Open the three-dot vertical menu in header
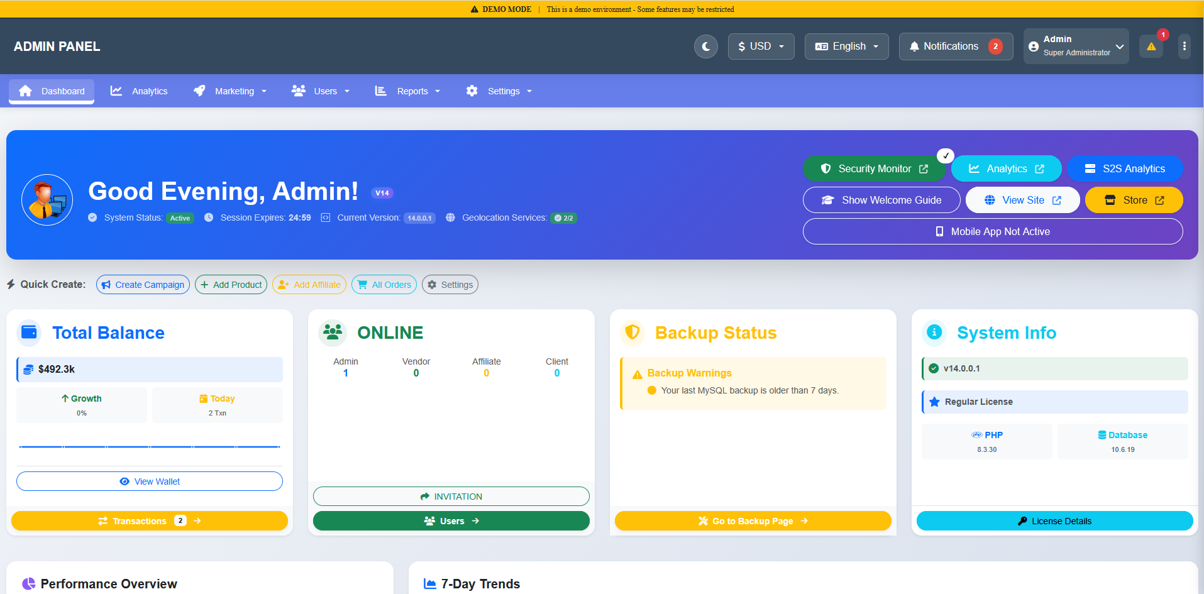The image size is (1204, 594). pos(1184,47)
